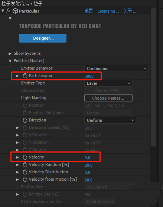
Task: Open the Emitter Type Layer dropdown
Action: 108,83
